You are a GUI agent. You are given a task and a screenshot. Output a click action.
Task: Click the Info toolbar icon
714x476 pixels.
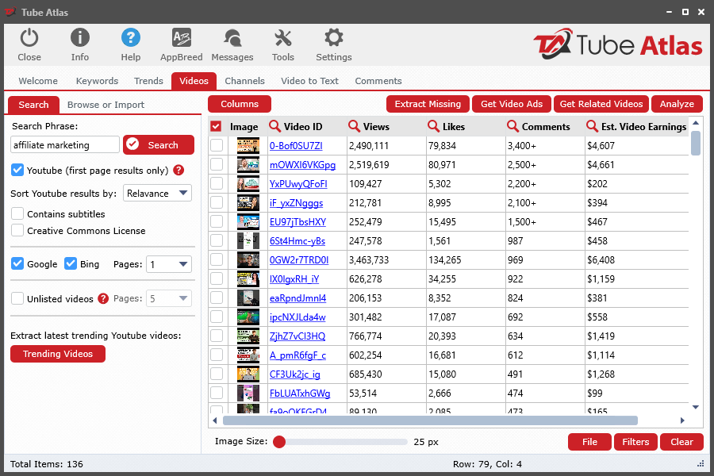click(x=80, y=38)
